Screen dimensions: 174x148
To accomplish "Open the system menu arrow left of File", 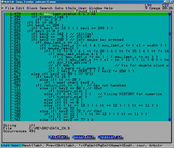I will point(2,8).
